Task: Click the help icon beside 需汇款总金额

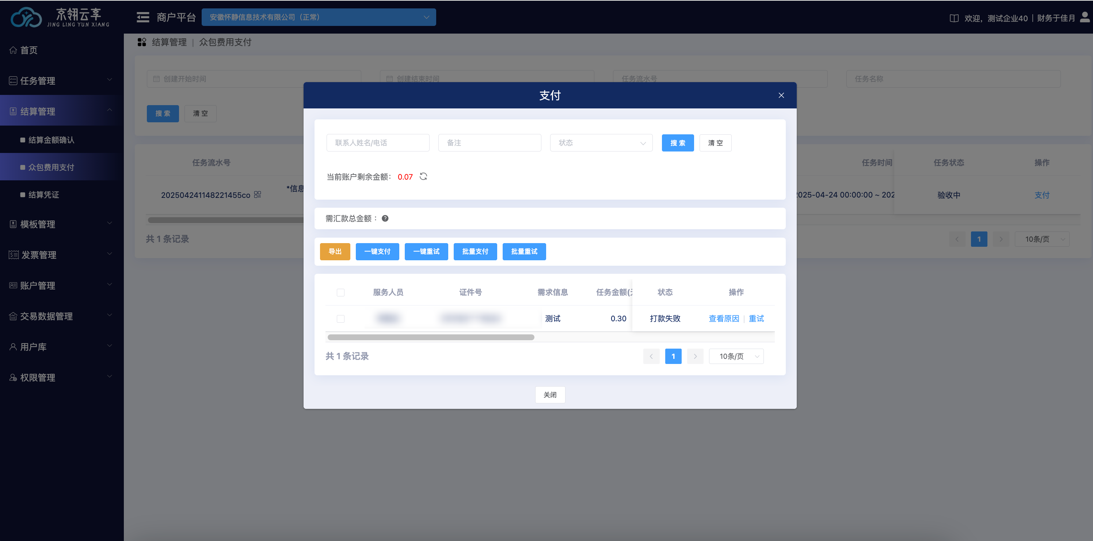Action: [385, 218]
